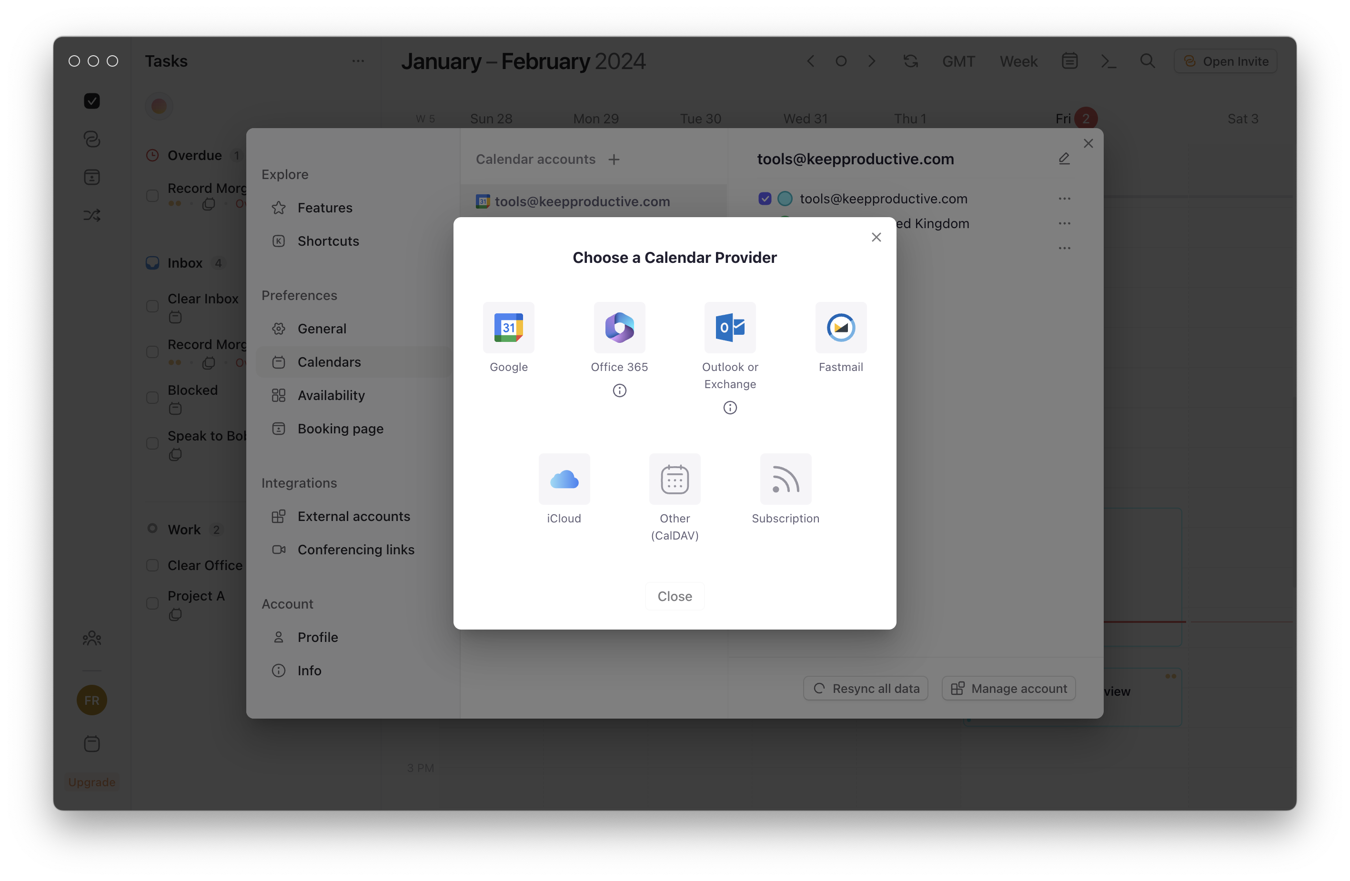This screenshot has width=1350, height=881.
Task: Show info for Office 365
Action: 619,390
